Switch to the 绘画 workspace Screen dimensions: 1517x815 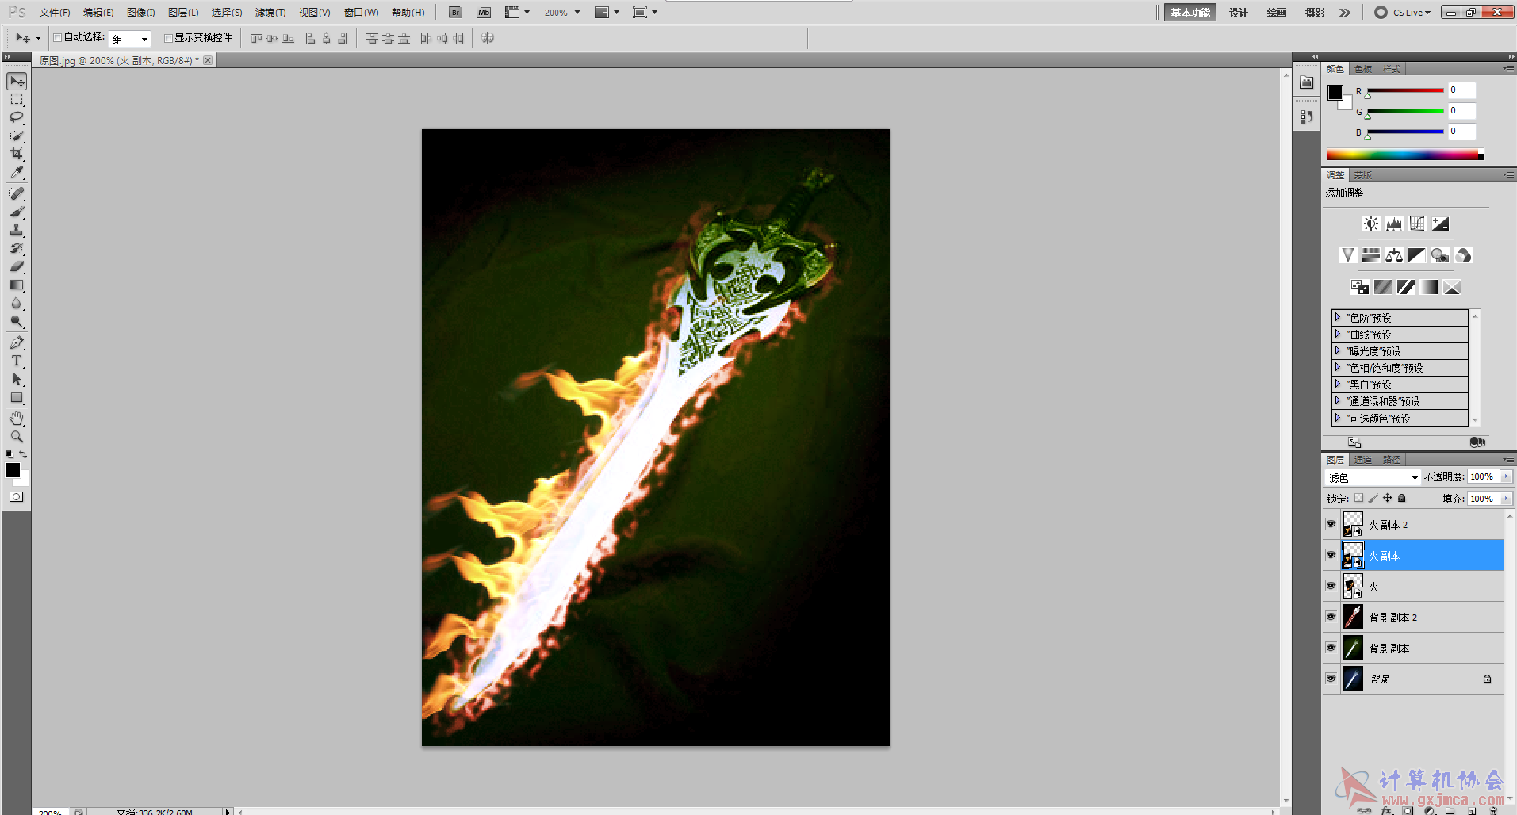pos(1277,13)
